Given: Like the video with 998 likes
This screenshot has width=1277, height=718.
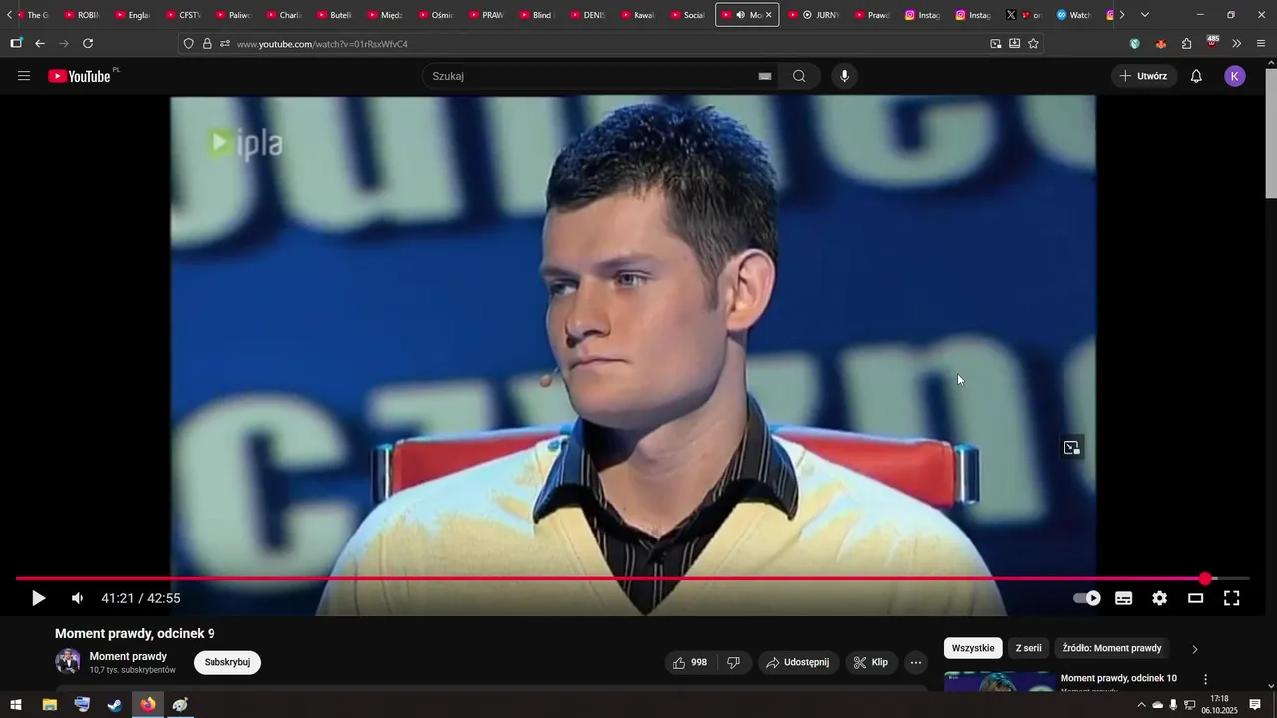Looking at the screenshot, I should [690, 662].
